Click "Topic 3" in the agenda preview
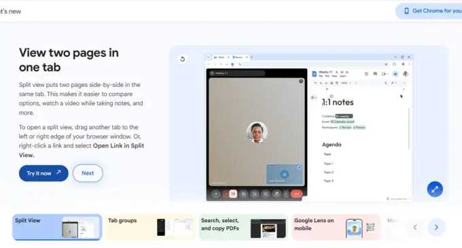This screenshot has width=462, height=248. (x=329, y=181)
